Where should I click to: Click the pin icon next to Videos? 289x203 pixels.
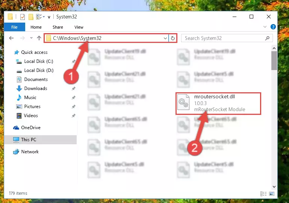point(74,116)
